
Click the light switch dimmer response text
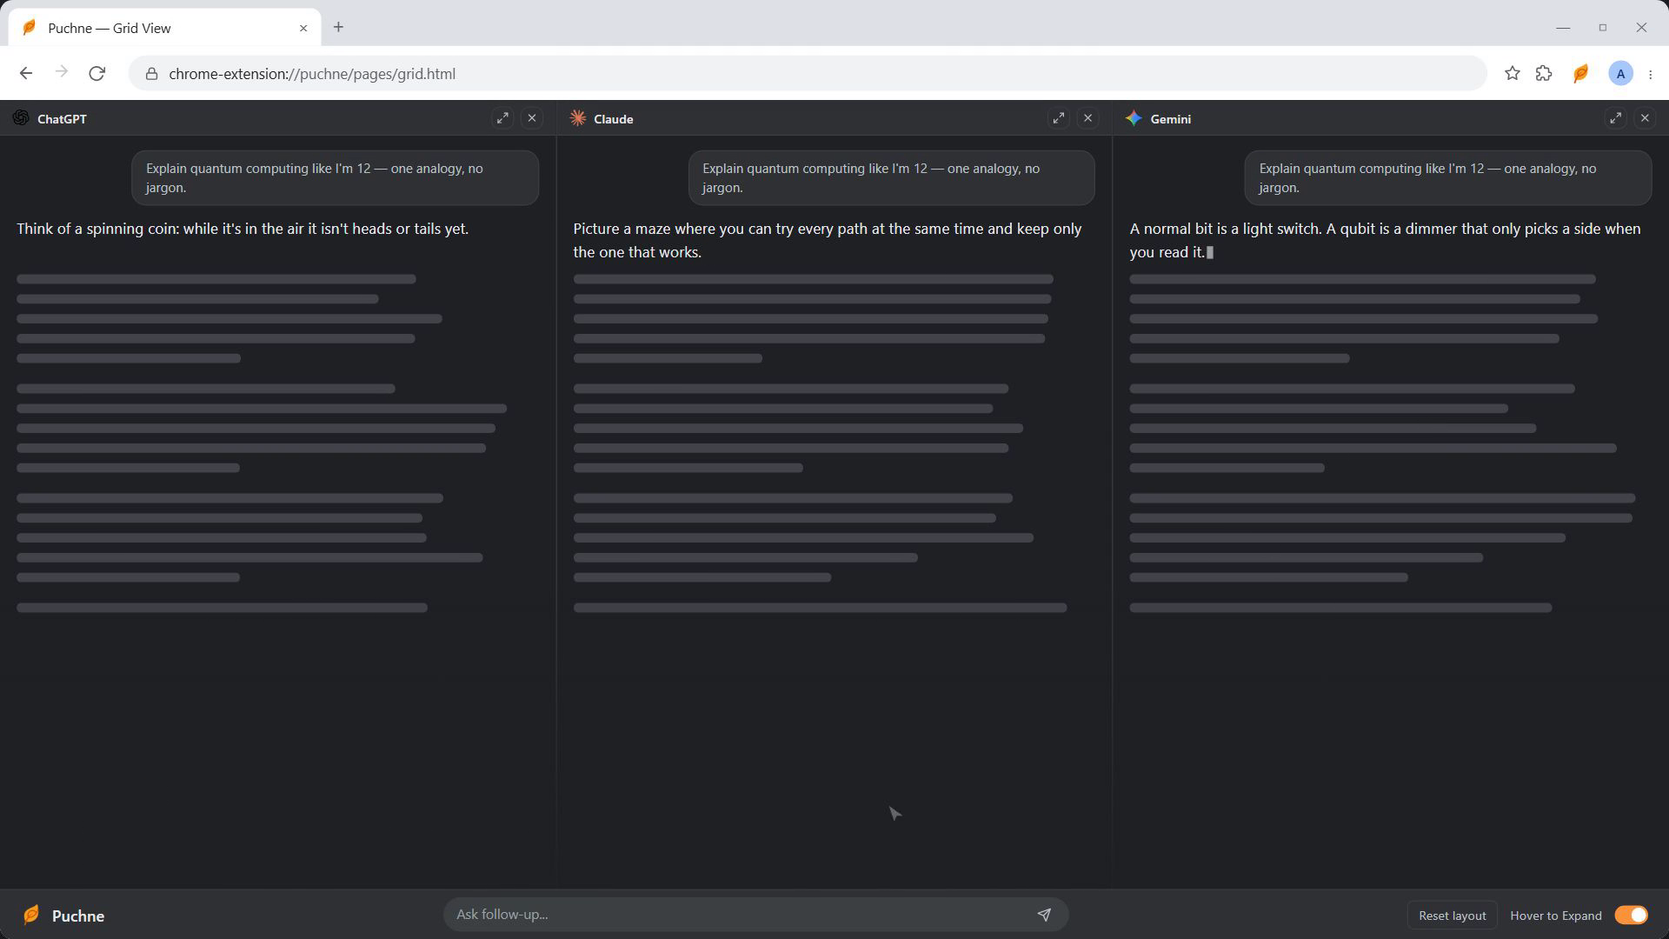pos(1385,240)
